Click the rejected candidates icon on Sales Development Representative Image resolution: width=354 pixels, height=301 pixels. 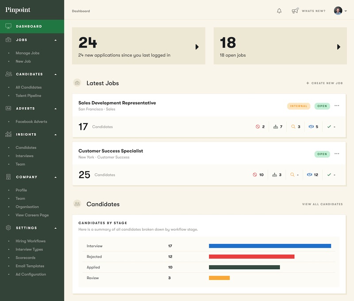tap(258, 126)
